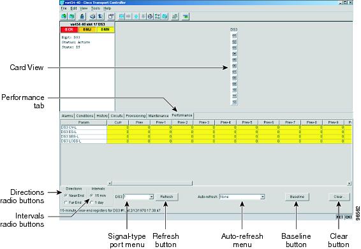Click the horizontal scrollbar under the table
The height and width of the screenshot is (249, 361).
(x=230, y=183)
